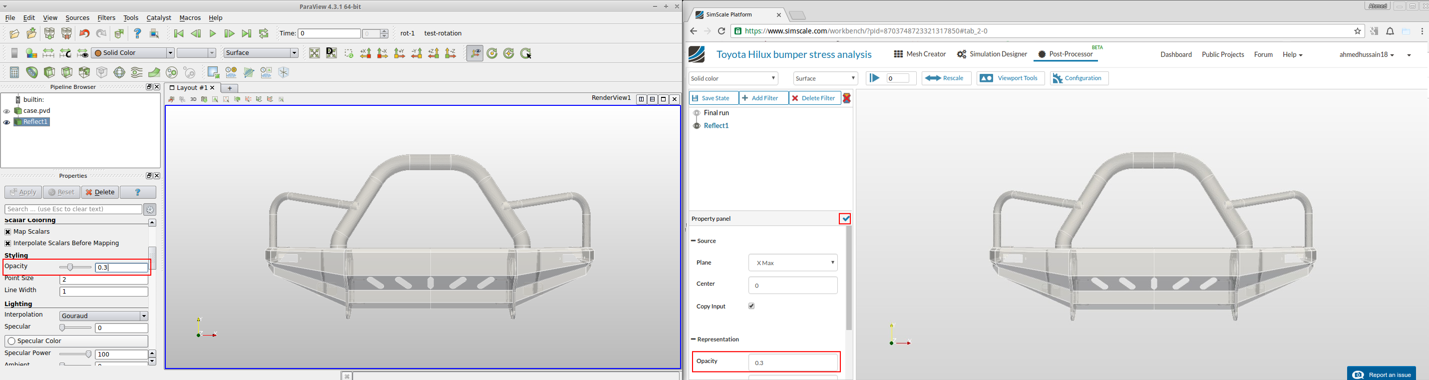Switch to the Mesh Creator tab
Image resolution: width=1429 pixels, height=380 pixels.
(920, 54)
